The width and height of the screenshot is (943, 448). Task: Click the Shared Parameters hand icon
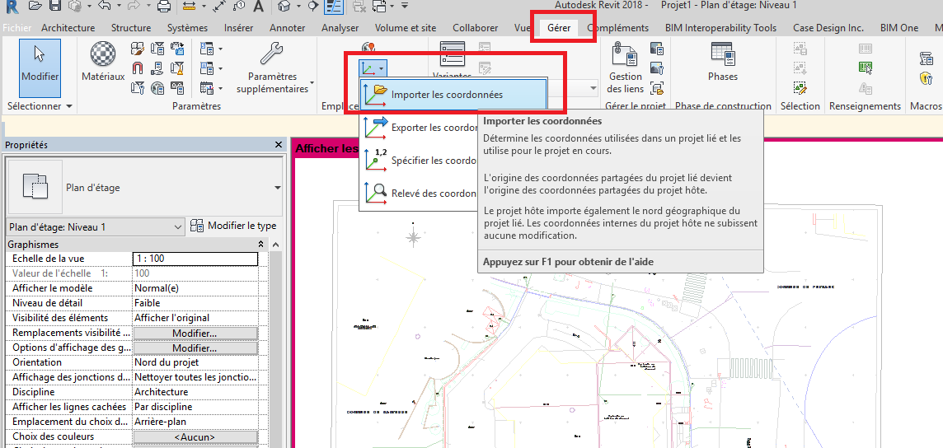coord(157,68)
